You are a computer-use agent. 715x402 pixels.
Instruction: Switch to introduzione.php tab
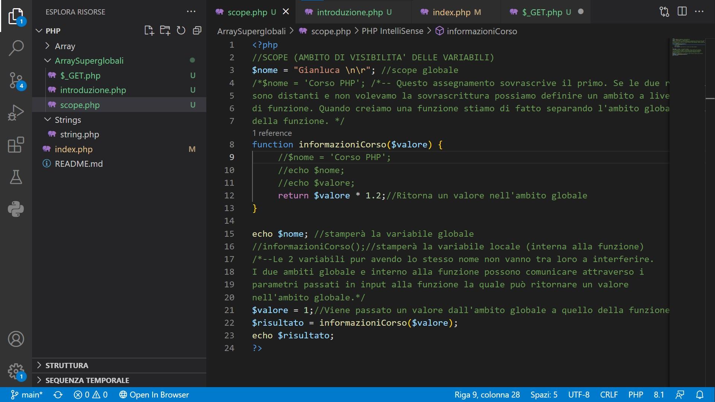pyautogui.click(x=354, y=12)
